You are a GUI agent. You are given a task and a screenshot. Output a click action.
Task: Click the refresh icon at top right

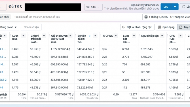coord(183,7)
